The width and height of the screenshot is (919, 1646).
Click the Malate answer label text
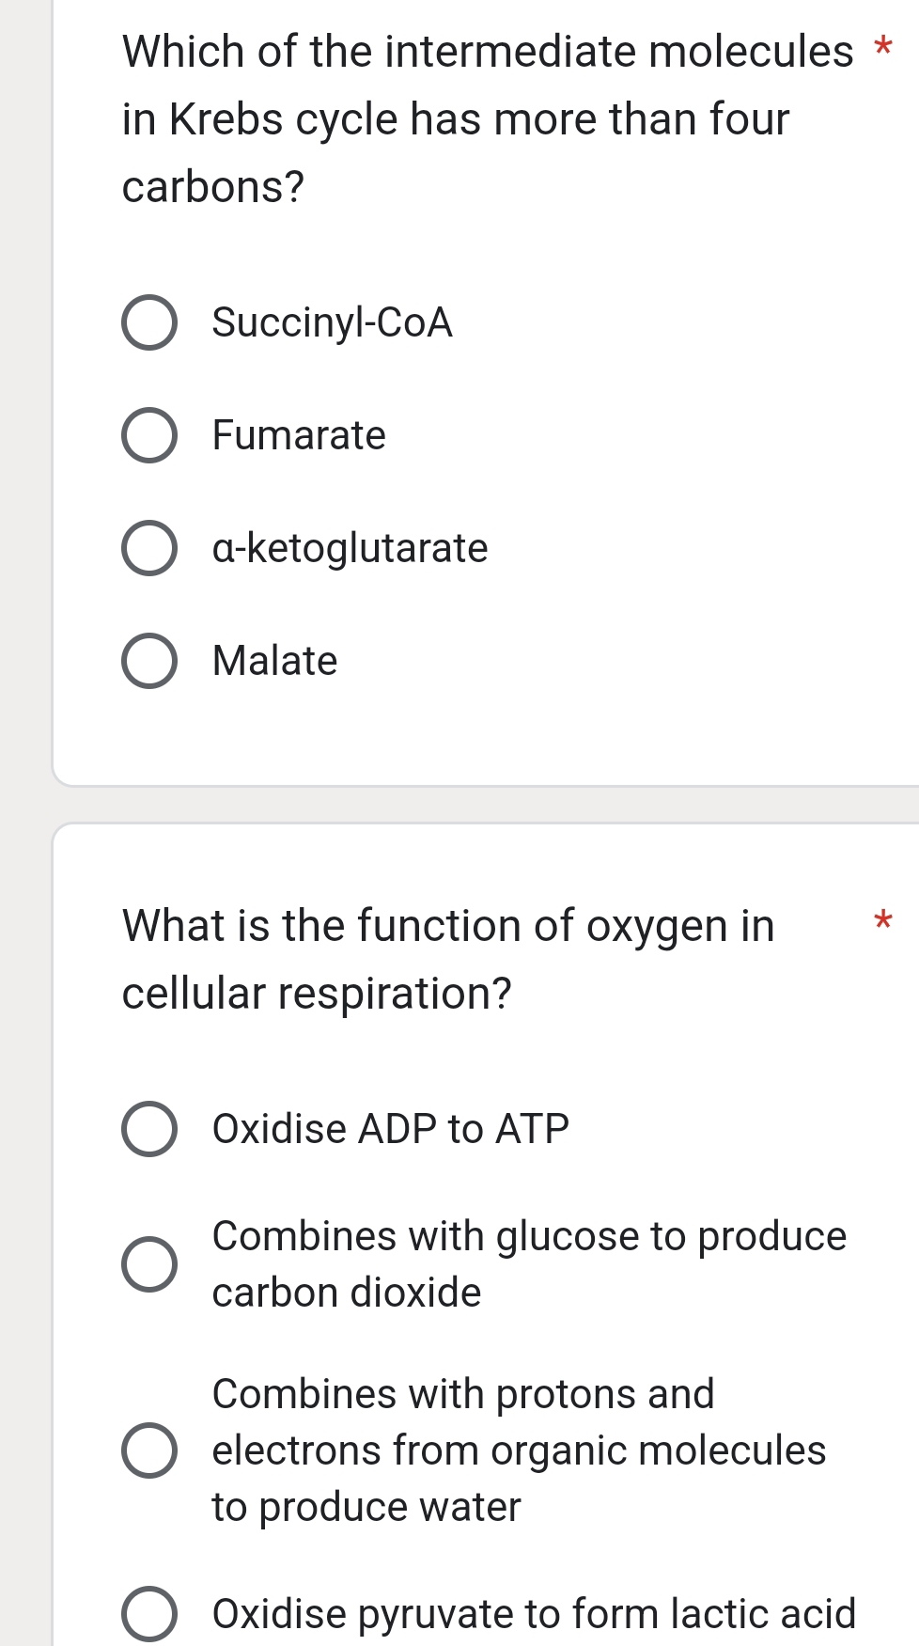coord(274,661)
